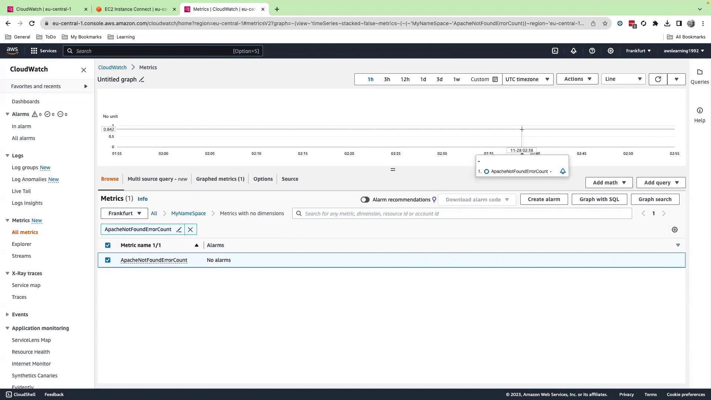The width and height of the screenshot is (711, 400).
Task: Open the Add math dropdown
Action: [609, 183]
